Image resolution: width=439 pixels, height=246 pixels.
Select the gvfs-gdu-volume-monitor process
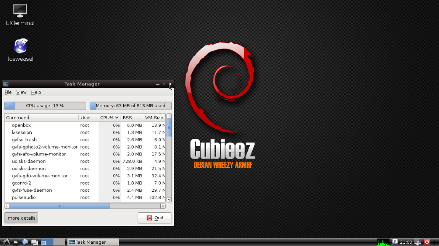85,176
